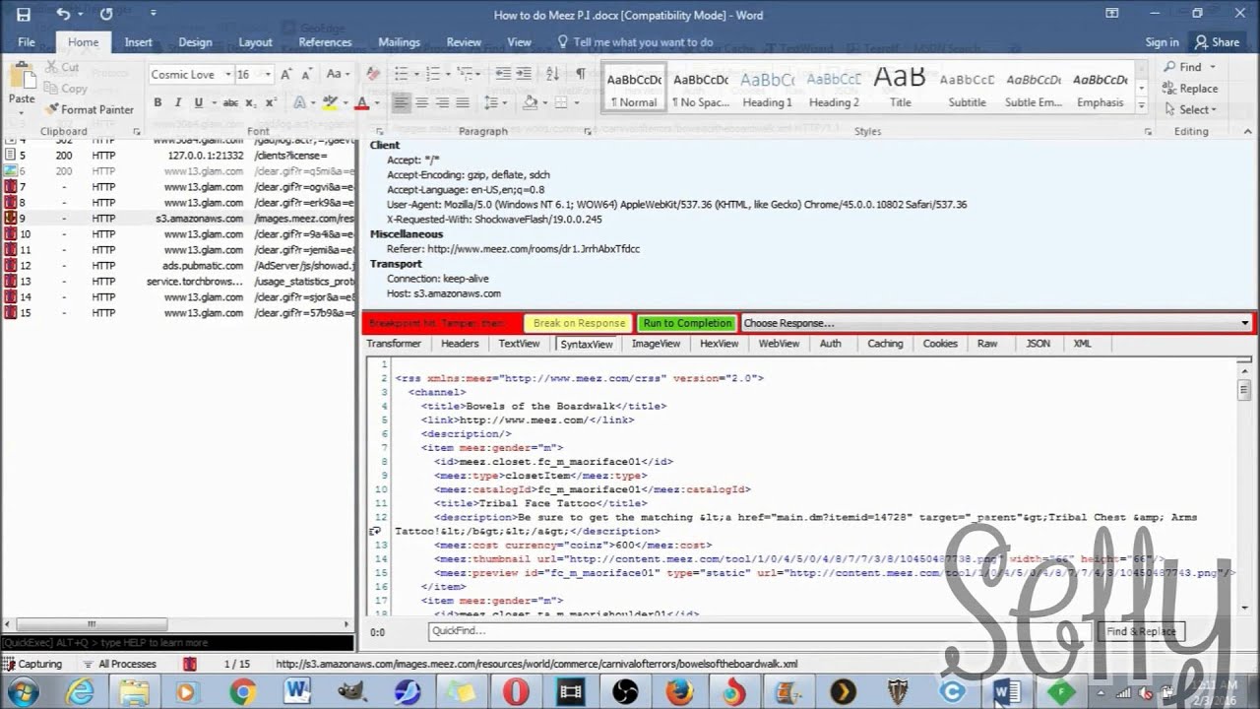Start a bulleted list

pos(401,74)
